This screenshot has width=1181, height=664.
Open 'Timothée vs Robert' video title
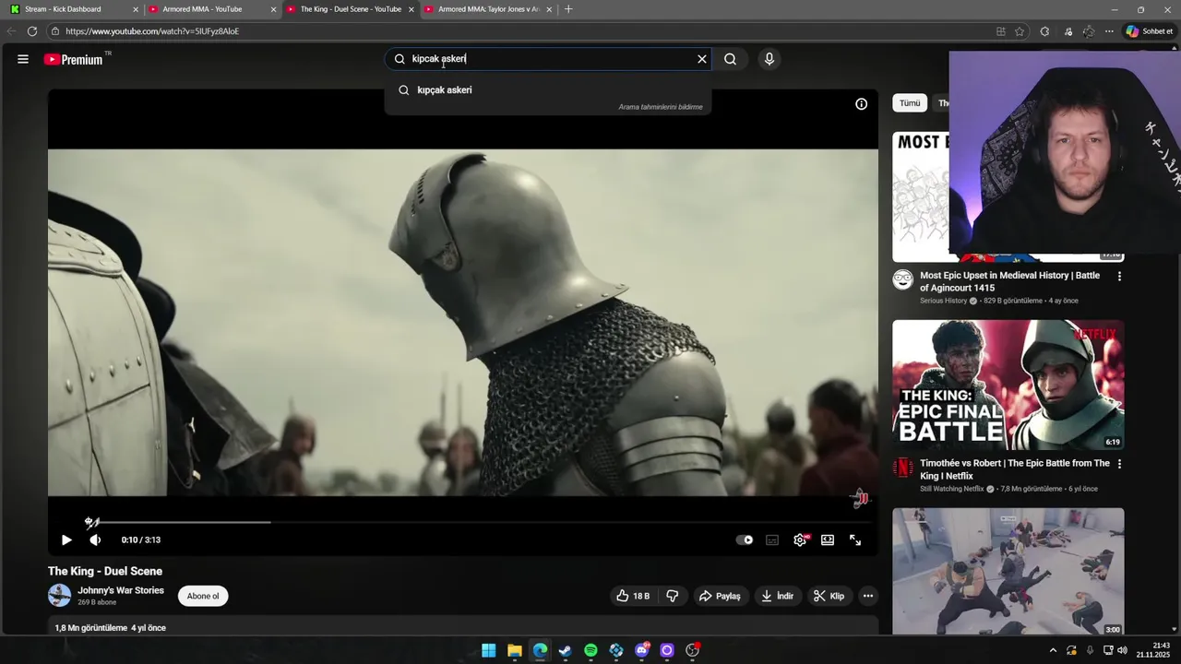(x=1015, y=469)
